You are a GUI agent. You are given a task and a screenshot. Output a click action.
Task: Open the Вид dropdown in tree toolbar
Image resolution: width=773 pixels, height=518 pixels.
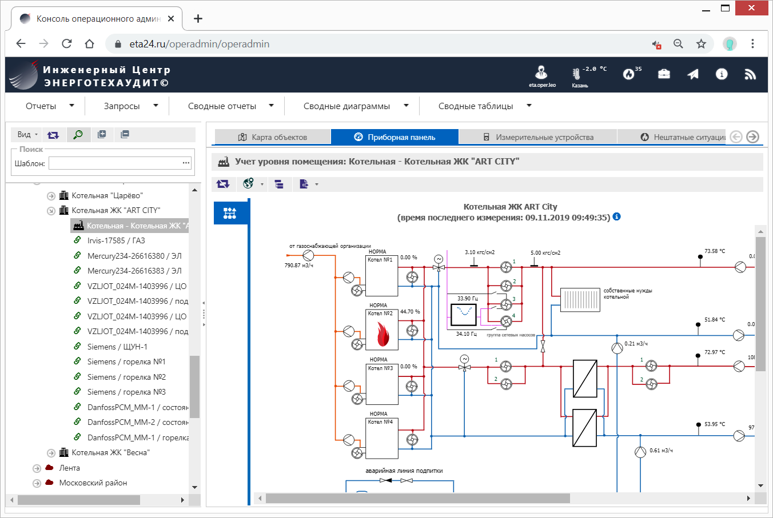[27, 134]
